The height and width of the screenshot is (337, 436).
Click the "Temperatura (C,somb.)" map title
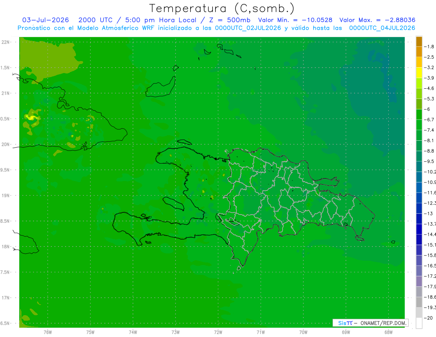222,8
